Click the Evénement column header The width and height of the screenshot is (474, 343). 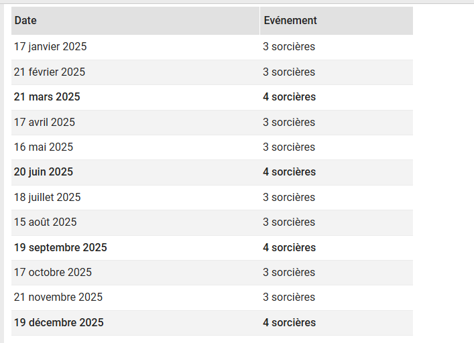tap(290, 21)
